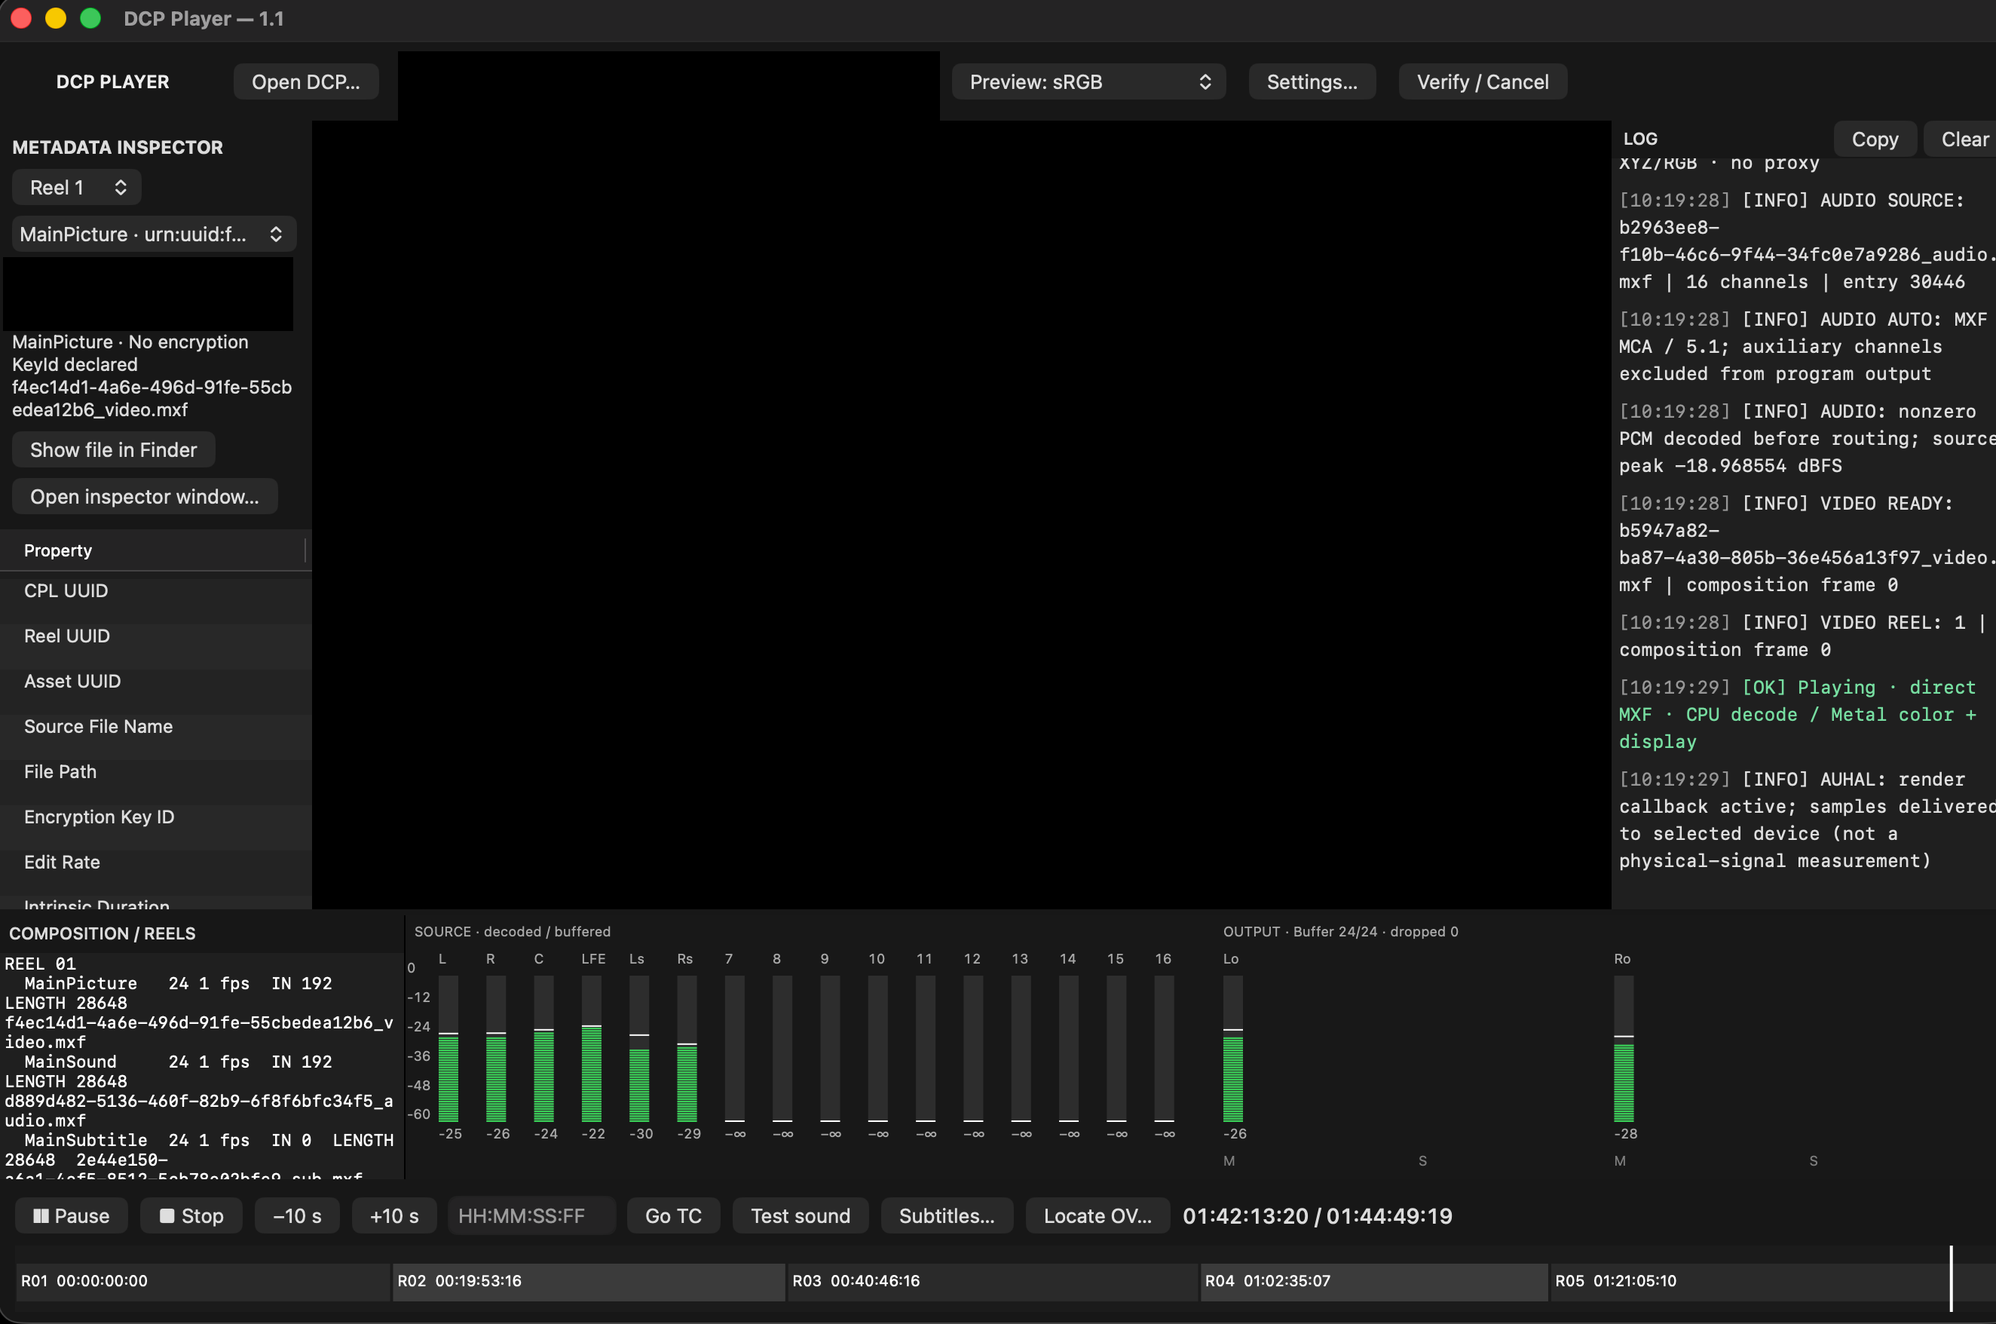The height and width of the screenshot is (1324, 1996).
Task: Click the Test sound button
Action: (800, 1215)
